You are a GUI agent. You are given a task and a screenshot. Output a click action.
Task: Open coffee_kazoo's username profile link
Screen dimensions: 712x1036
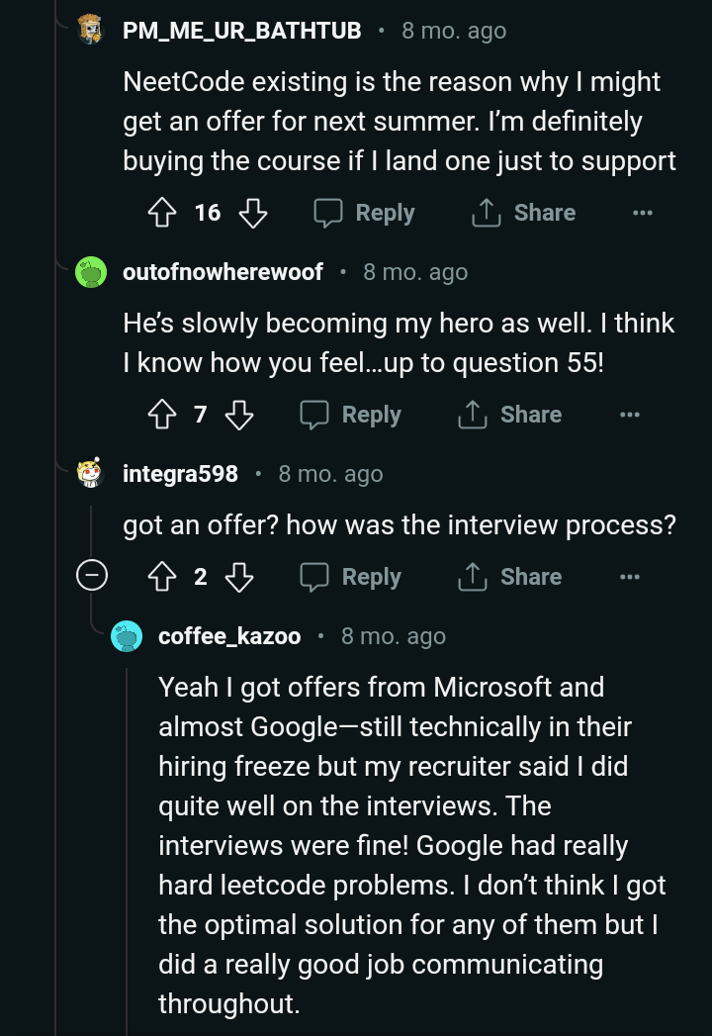pyautogui.click(x=229, y=636)
